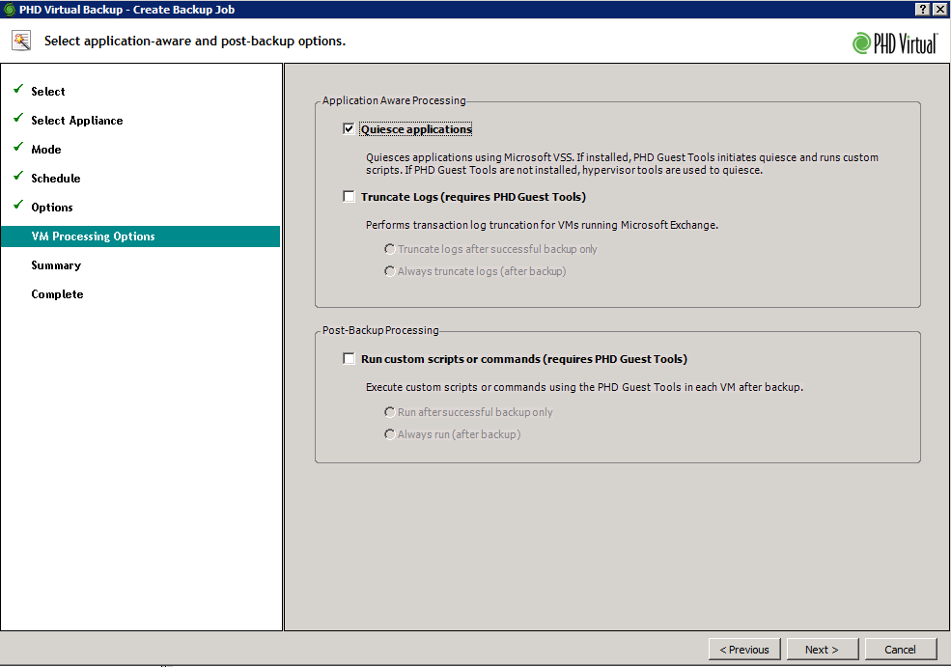Click the help question mark button
This screenshot has height=667, width=951.
tap(922, 9)
